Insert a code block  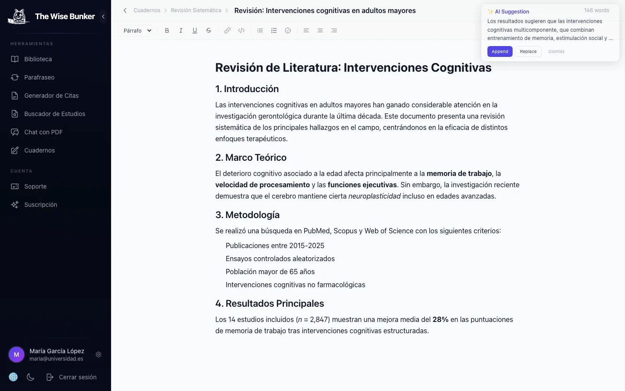[x=241, y=30]
